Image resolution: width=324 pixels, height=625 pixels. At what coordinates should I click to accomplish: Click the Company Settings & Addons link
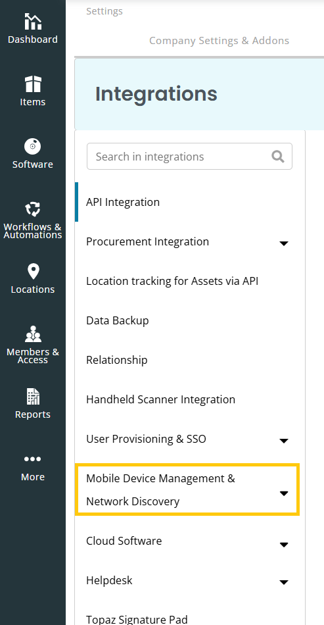(219, 41)
